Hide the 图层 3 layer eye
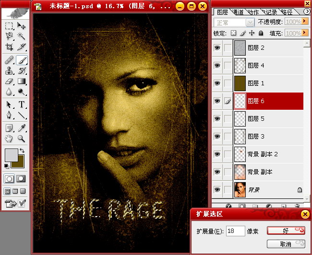 point(217,136)
